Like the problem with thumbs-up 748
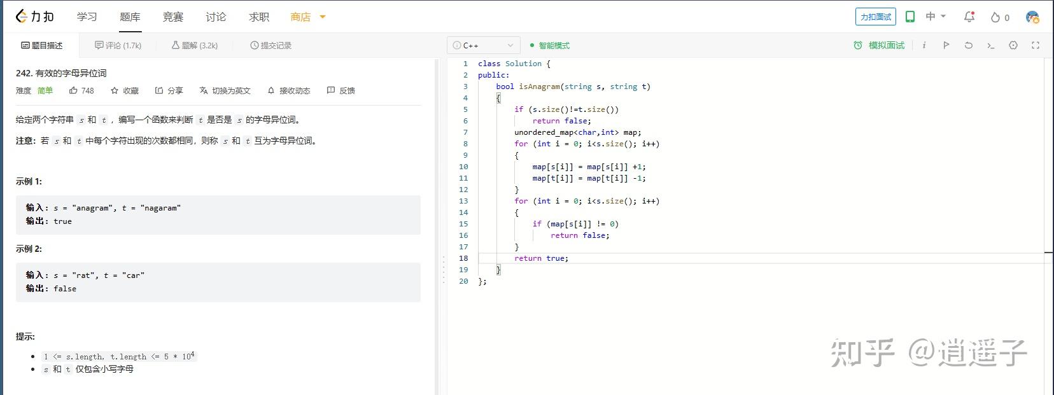Image resolution: width=1054 pixels, height=395 pixels. coord(81,90)
